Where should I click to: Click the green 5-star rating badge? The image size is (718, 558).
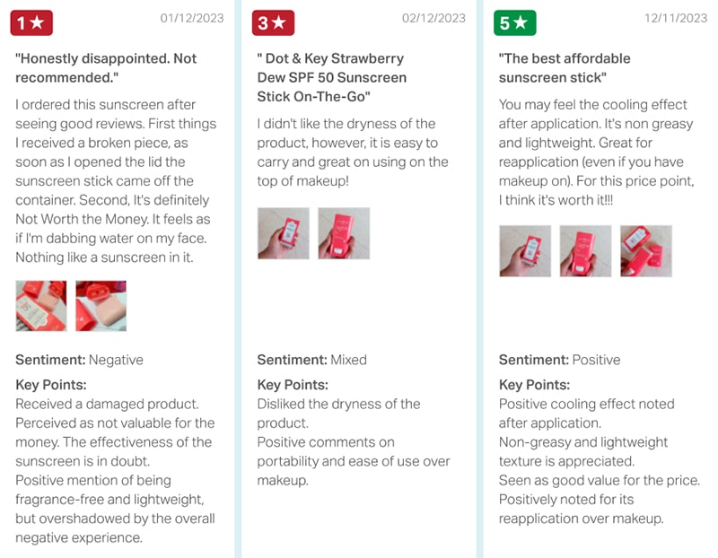click(x=515, y=23)
